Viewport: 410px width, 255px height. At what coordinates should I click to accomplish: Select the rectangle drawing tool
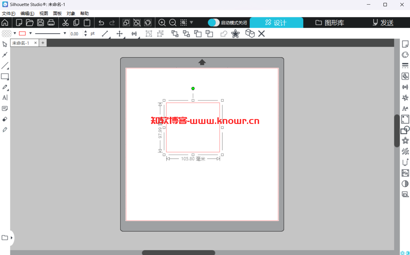point(5,76)
